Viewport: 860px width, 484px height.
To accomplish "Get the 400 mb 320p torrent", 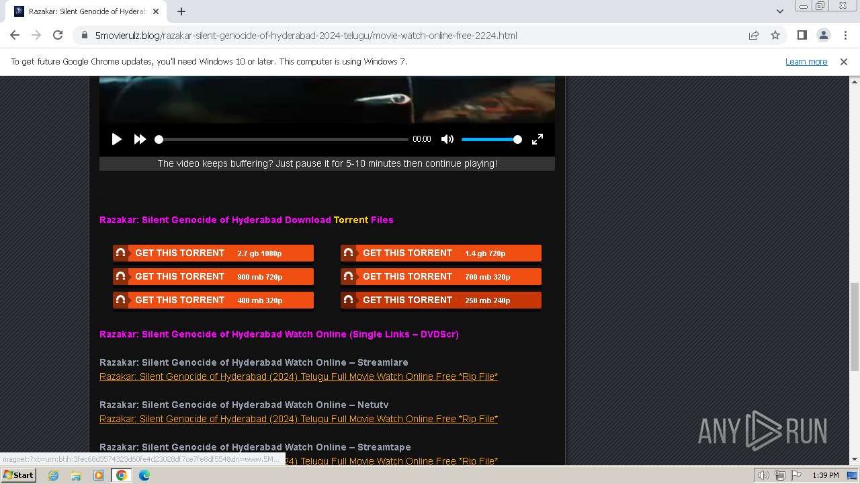I will 213,300.
